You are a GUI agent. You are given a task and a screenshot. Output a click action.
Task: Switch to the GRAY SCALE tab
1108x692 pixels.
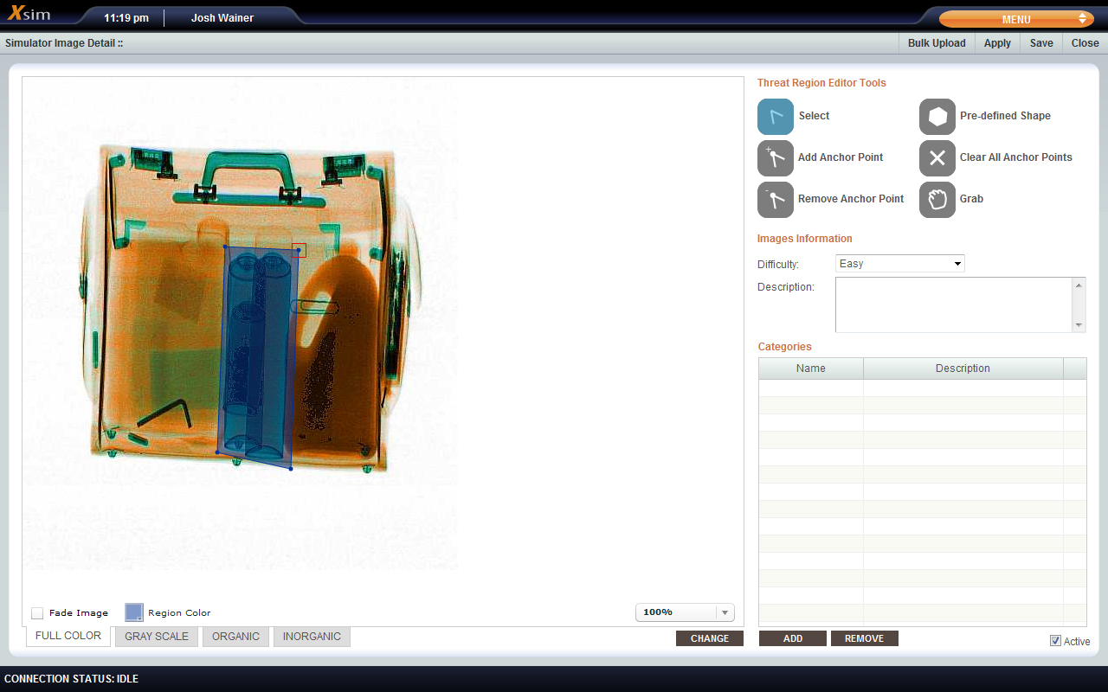157,637
